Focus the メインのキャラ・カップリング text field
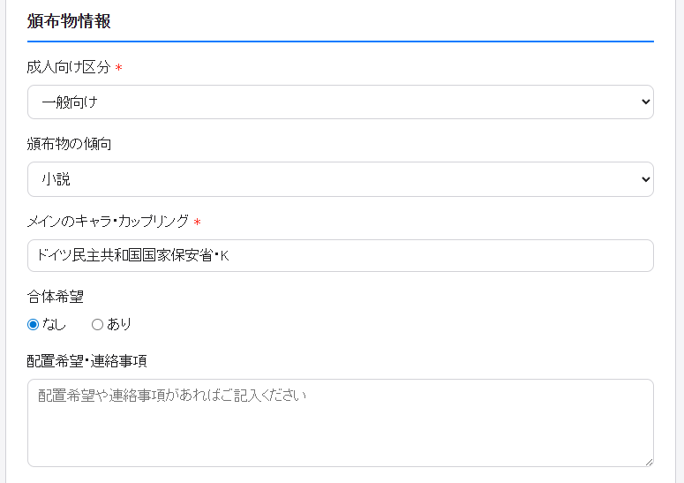 point(340,256)
